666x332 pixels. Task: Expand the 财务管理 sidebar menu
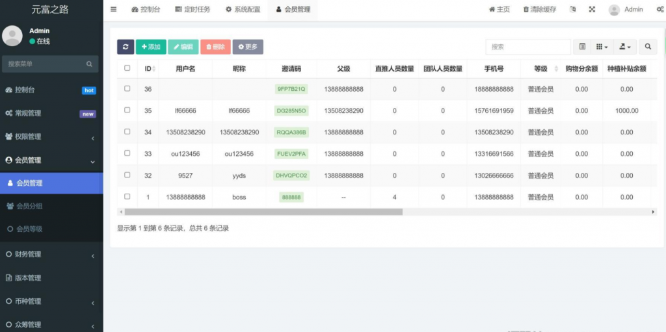pyautogui.click(x=51, y=254)
